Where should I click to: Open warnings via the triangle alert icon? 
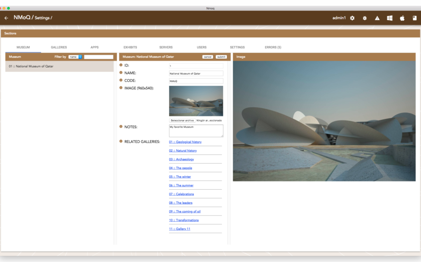tap(377, 18)
